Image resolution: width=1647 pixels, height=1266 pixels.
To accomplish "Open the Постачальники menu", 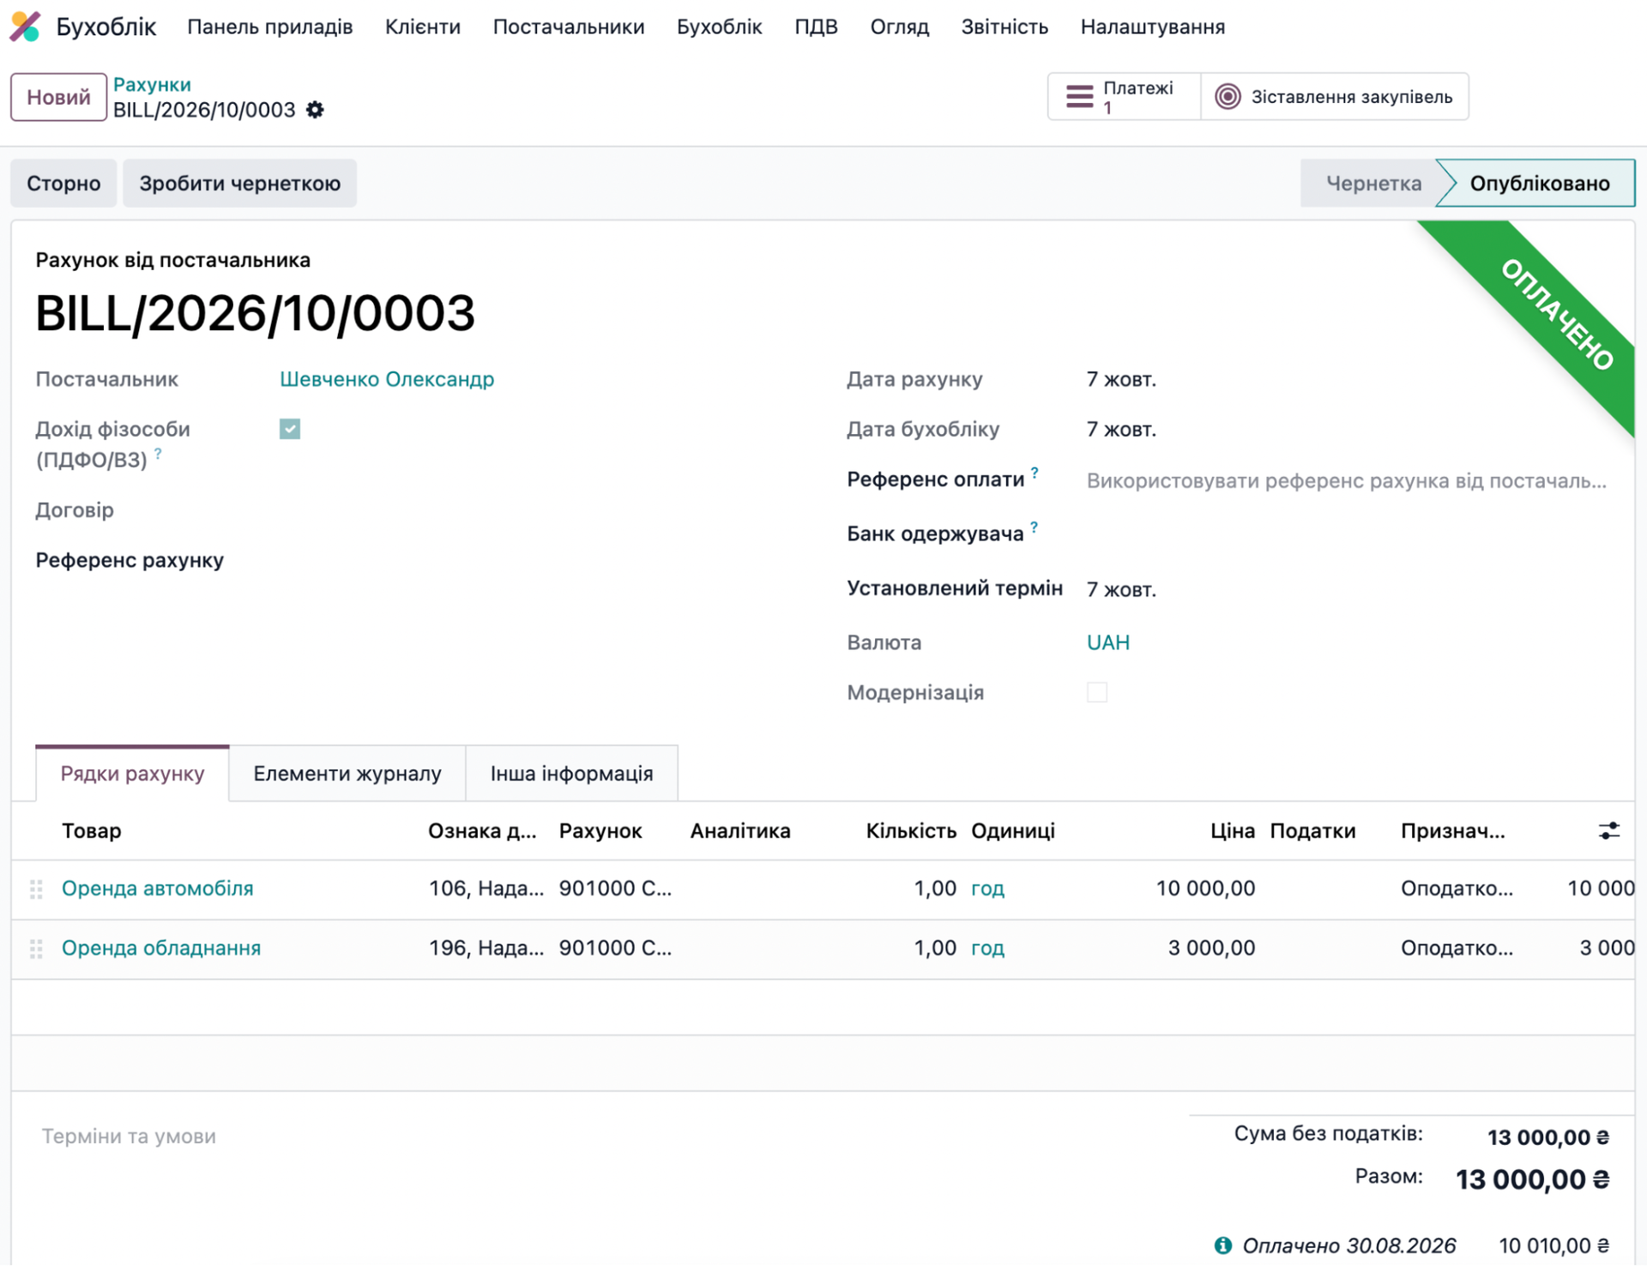I will [569, 27].
